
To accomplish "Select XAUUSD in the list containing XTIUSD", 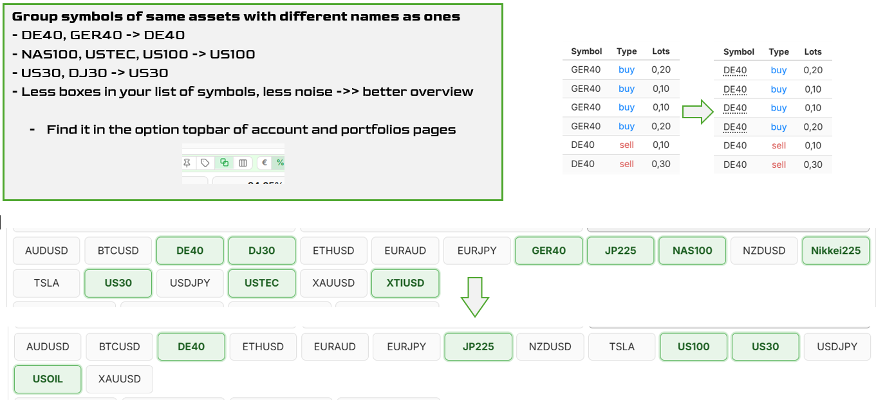I will pos(333,283).
